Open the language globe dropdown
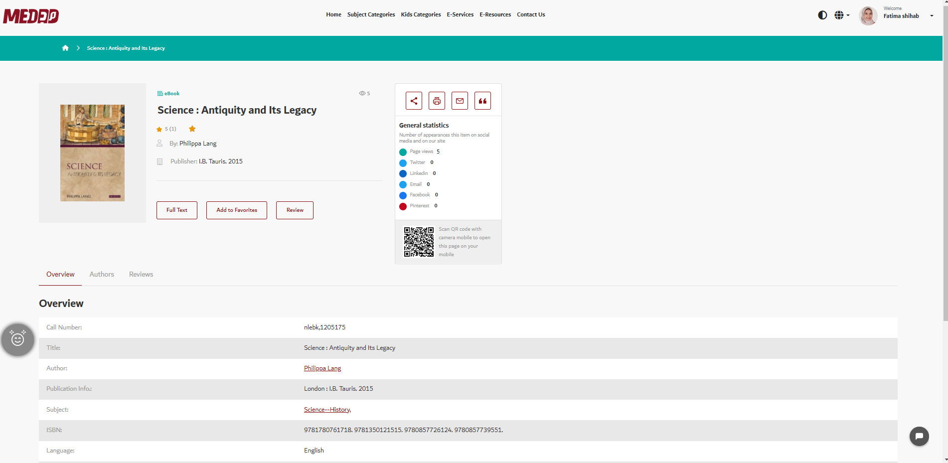Viewport: 948px width, 463px height. pos(841,15)
